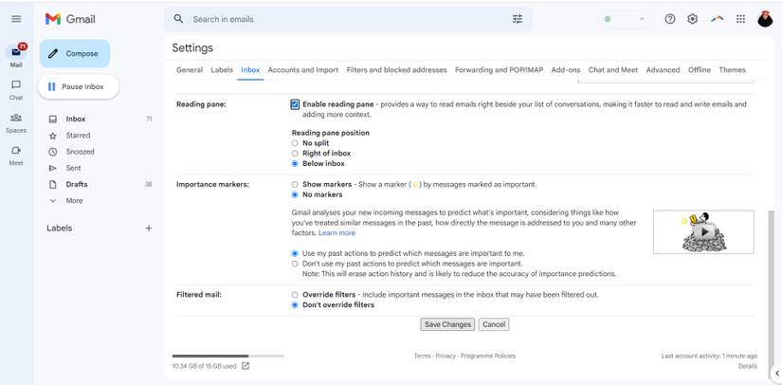Open the Support help icon
Viewport: 782px width, 385px height.
[670, 19]
